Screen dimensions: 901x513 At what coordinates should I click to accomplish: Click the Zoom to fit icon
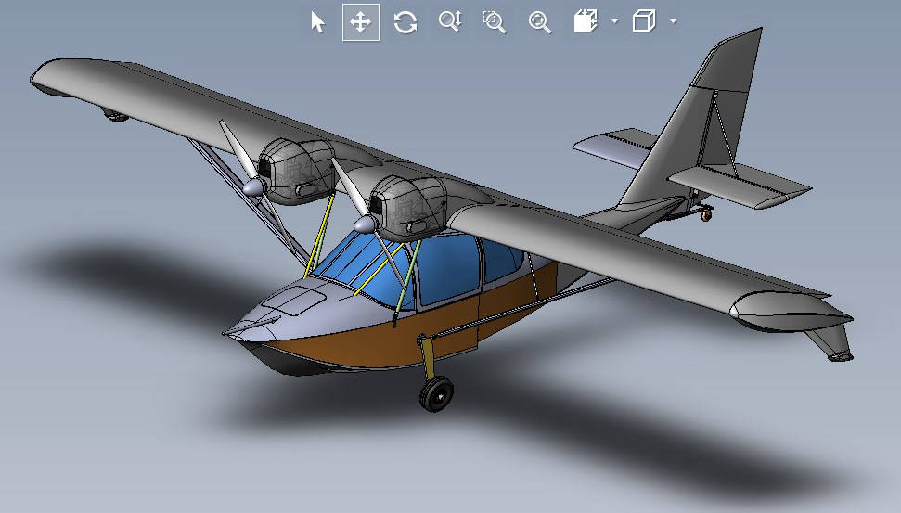pos(539,22)
